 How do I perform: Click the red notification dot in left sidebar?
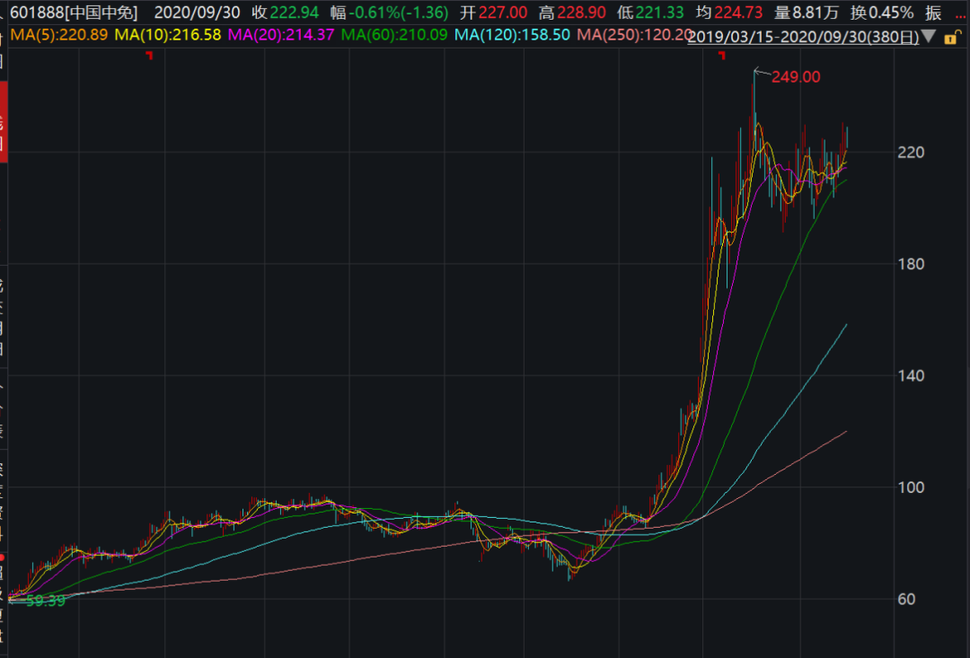point(2,557)
